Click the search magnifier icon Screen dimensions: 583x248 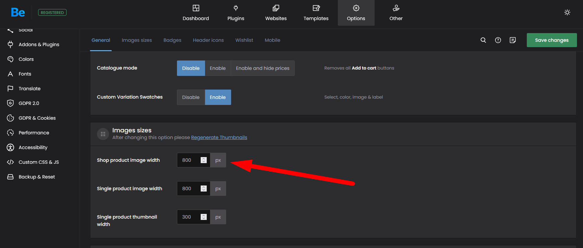(483, 40)
